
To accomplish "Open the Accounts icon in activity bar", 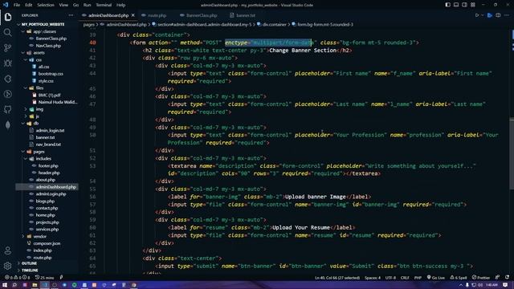I will 8,251.
